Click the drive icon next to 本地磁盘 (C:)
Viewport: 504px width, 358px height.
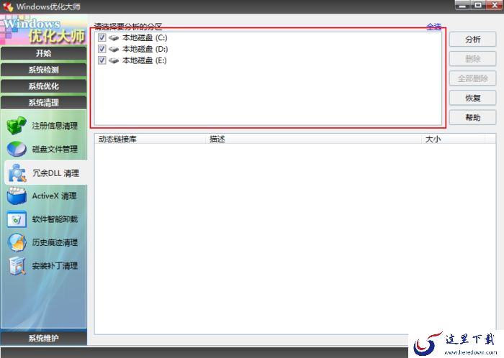pyautogui.click(x=114, y=38)
